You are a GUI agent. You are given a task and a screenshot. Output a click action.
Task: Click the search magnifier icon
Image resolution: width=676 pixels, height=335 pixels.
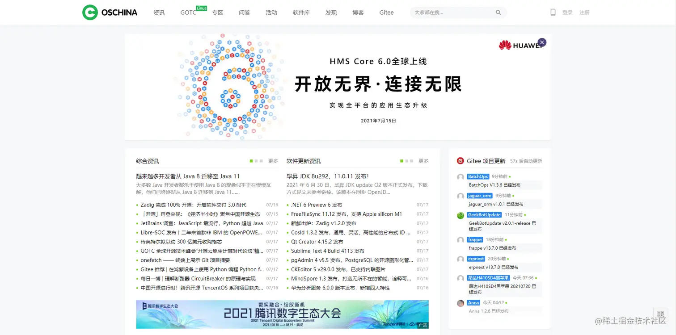(x=499, y=13)
